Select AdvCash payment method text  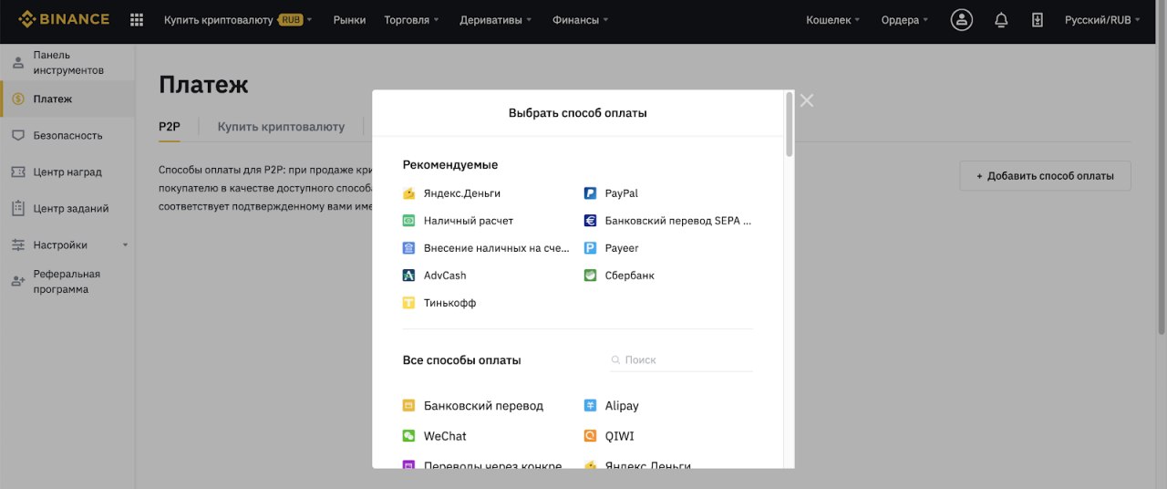coord(445,276)
